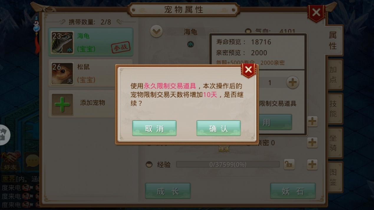Toggle the experience lock icon

[x=289, y=164]
